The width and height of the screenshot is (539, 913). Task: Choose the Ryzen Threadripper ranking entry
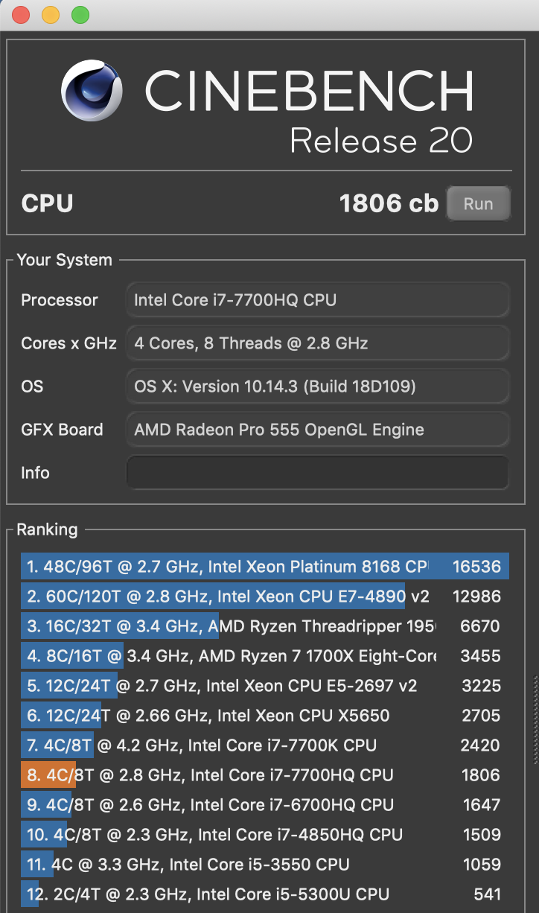(x=264, y=626)
